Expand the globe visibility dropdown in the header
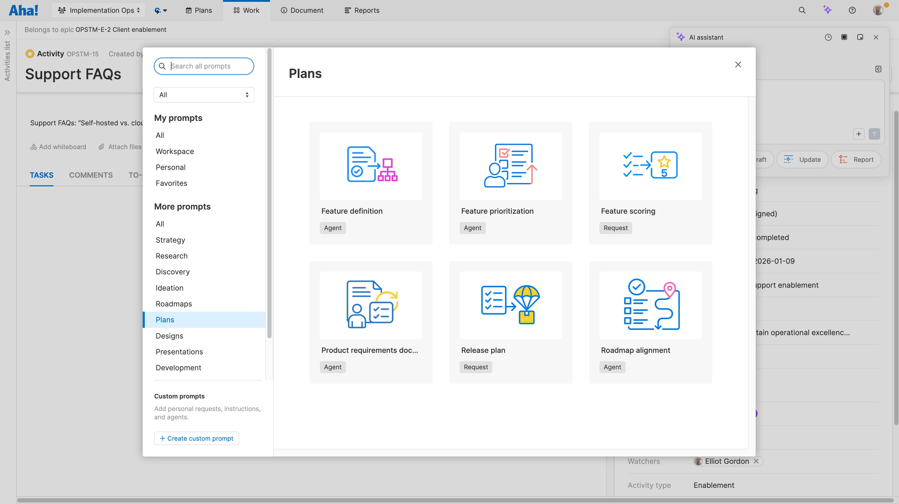The width and height of the screenshot is (899, 504). tap(161, 10)
